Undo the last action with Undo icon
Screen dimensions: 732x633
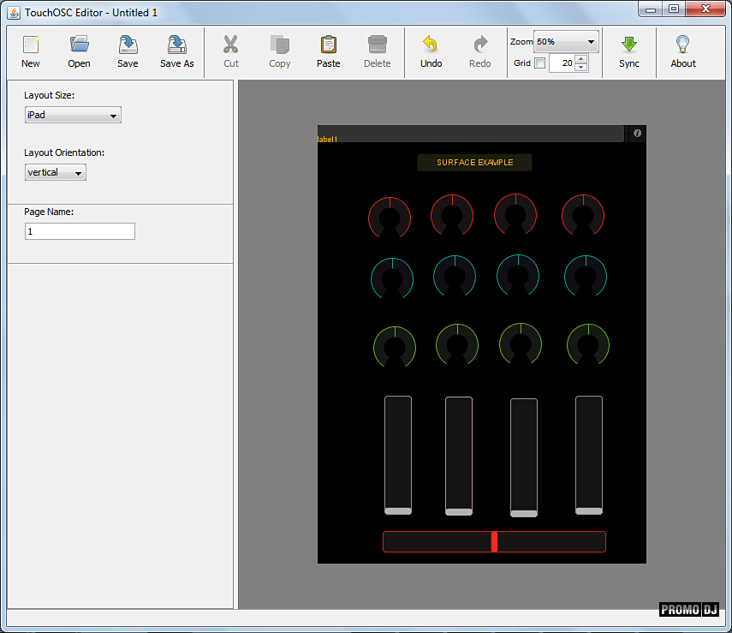click(431, 45)
